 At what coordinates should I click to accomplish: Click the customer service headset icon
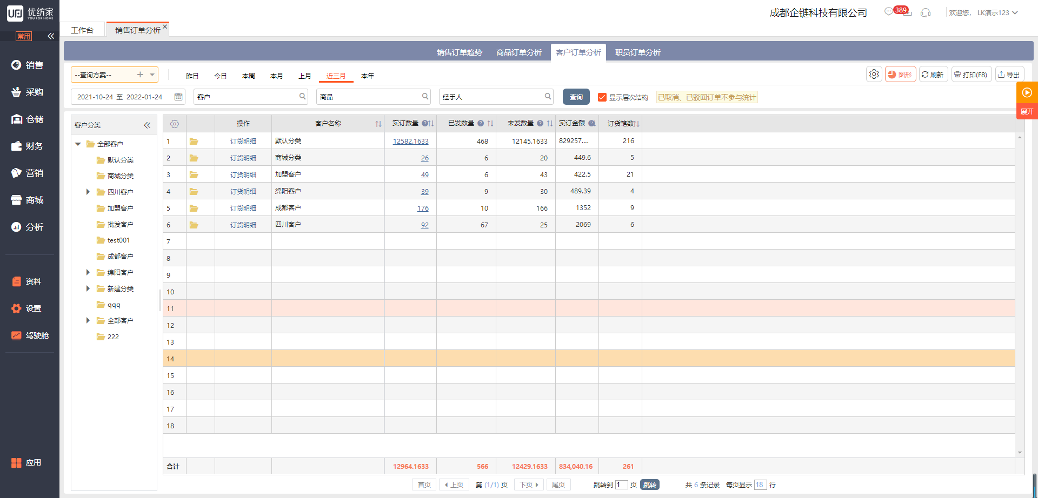[926, 12]
